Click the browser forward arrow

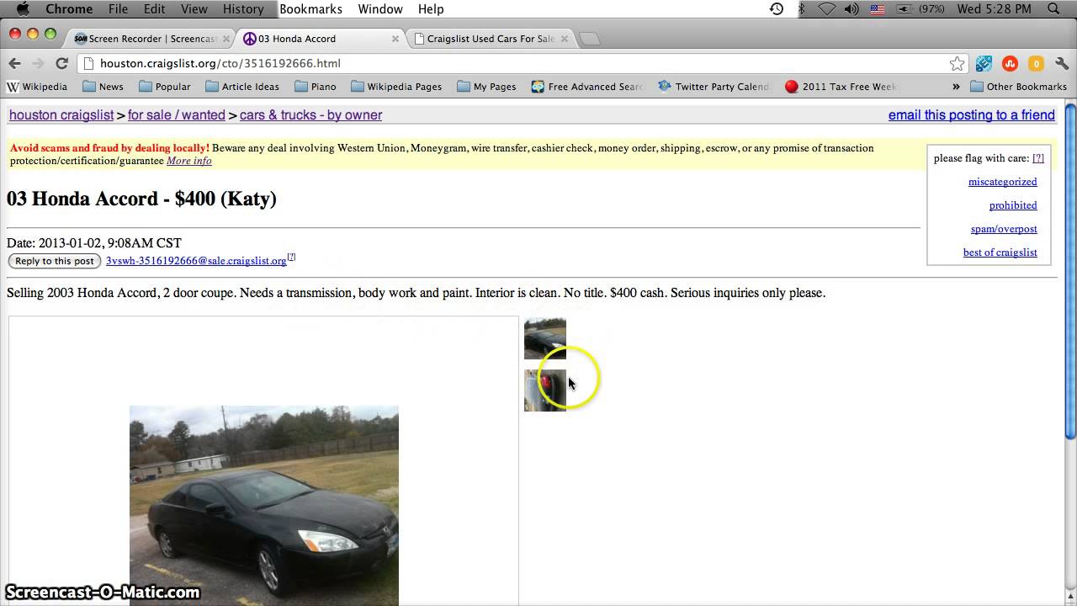coord(38,63)
